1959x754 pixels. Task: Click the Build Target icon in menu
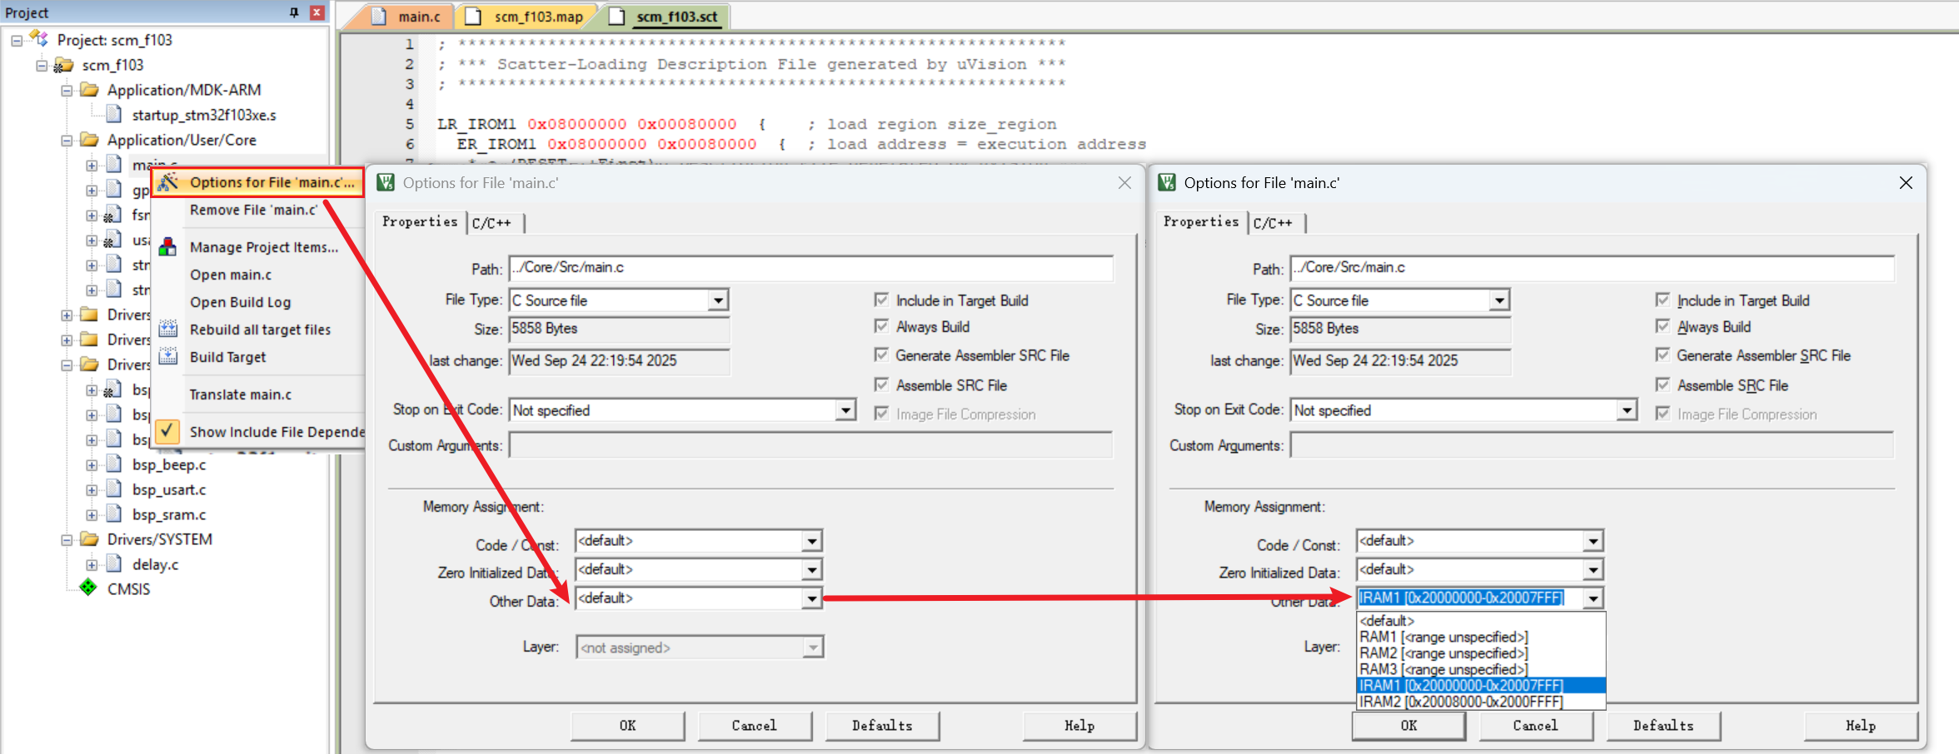168,356
